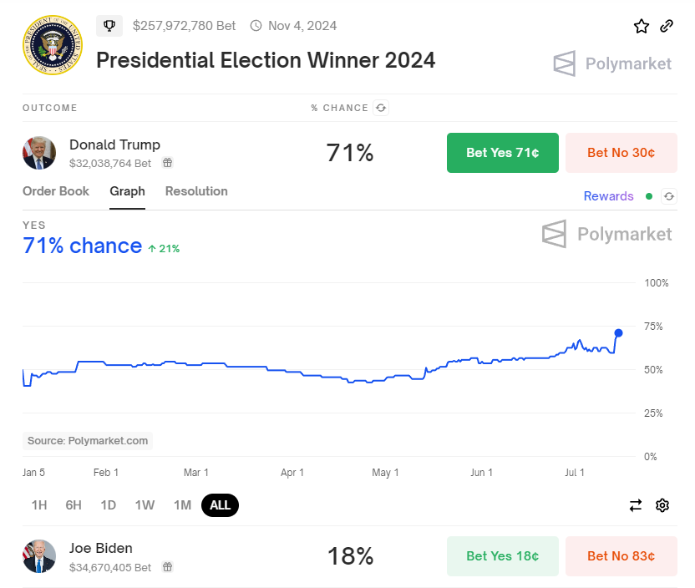The width and height of the screenshot is (695, 588).
Task: Click Bet Yes 71¢ for Trump
Action: [502, 153]
